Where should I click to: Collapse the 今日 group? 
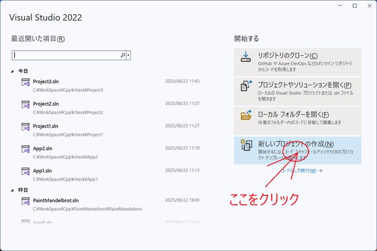pyautogui.click(x=12, y=71)
